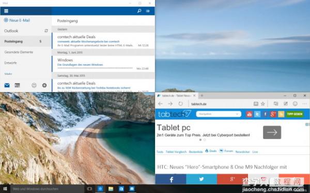Open the Tablet Vergleich link

point(176,152)
